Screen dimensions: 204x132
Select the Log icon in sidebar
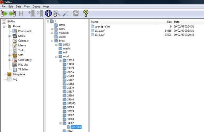pyautogui.click(x=9, y=79)
